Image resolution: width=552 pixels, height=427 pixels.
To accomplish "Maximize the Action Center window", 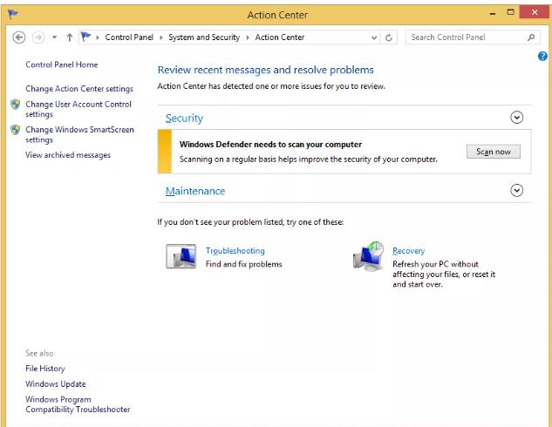I will click(x=510, y=13).
